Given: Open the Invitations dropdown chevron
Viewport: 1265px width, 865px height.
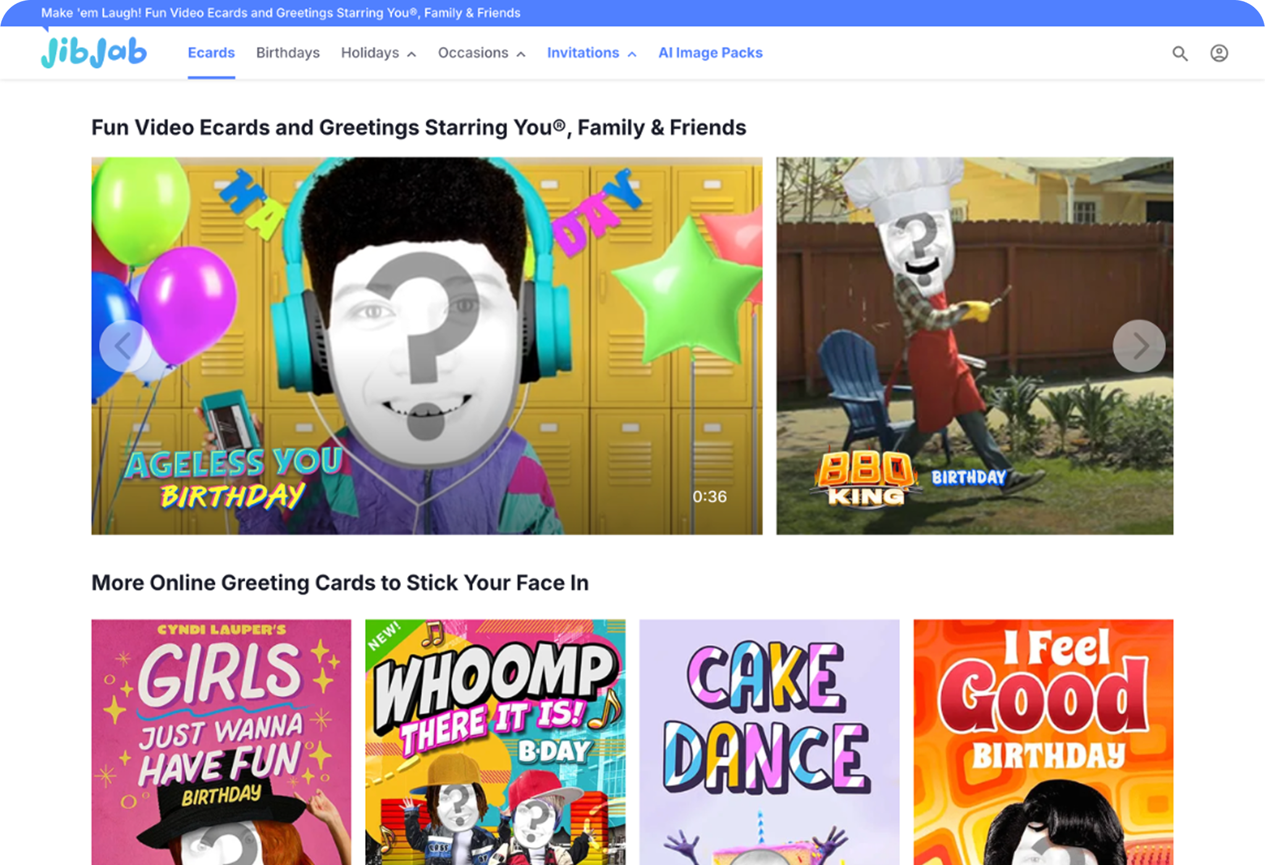Looking at the screenshot, I should point(632,54).
